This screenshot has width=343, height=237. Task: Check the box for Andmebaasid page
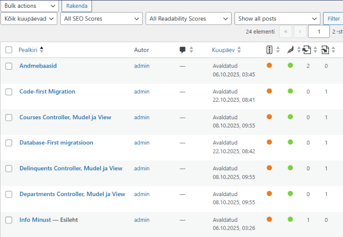pos(9,66)
